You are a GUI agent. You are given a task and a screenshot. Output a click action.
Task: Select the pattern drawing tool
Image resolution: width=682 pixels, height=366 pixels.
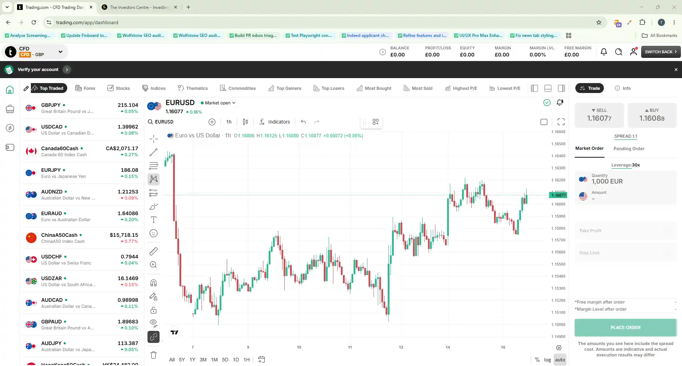point(154,179)
